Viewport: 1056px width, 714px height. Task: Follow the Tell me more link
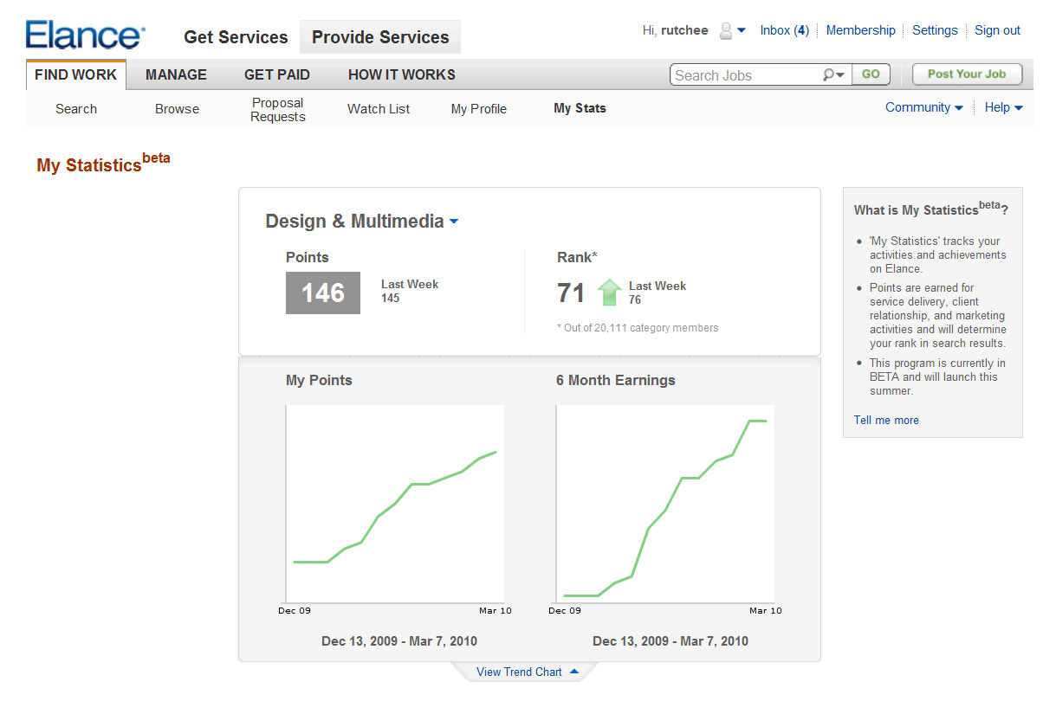[886, 420]
